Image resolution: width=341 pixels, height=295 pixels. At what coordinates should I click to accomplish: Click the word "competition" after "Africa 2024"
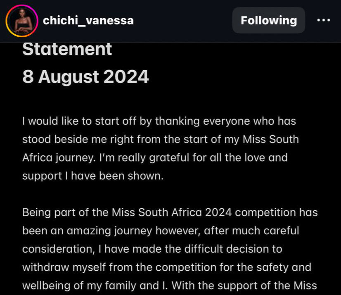pyautogui.click(x=265, y=212)
